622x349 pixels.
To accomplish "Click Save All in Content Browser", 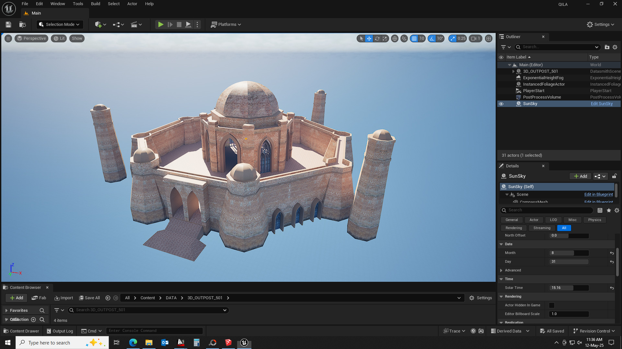I will [89, 298].
